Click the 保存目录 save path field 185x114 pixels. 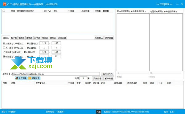coord(56,74)
